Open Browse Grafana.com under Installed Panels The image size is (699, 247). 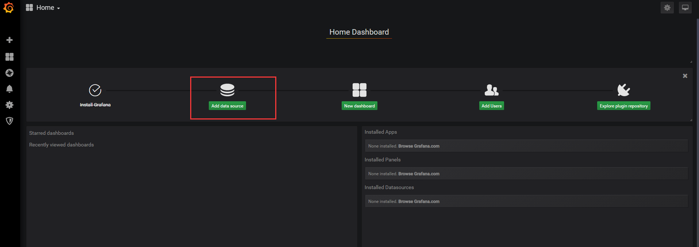pyautogui.click(x=419, y=174)
